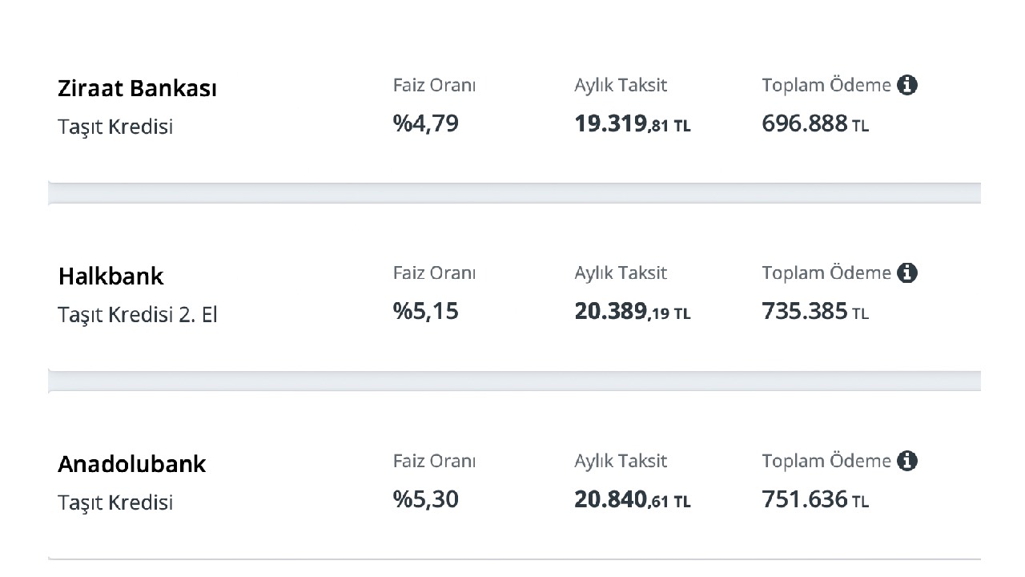Image resolution: width=1025 pixels, height=577 pixels.
Task: Click the %5,15 interest rate value
Action: click(426, 312)
